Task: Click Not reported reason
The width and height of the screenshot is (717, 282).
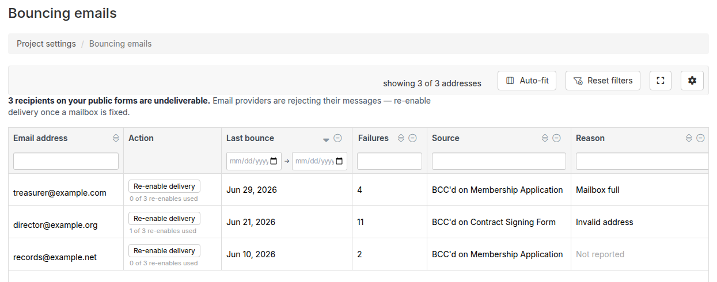Action: point(600,254)
